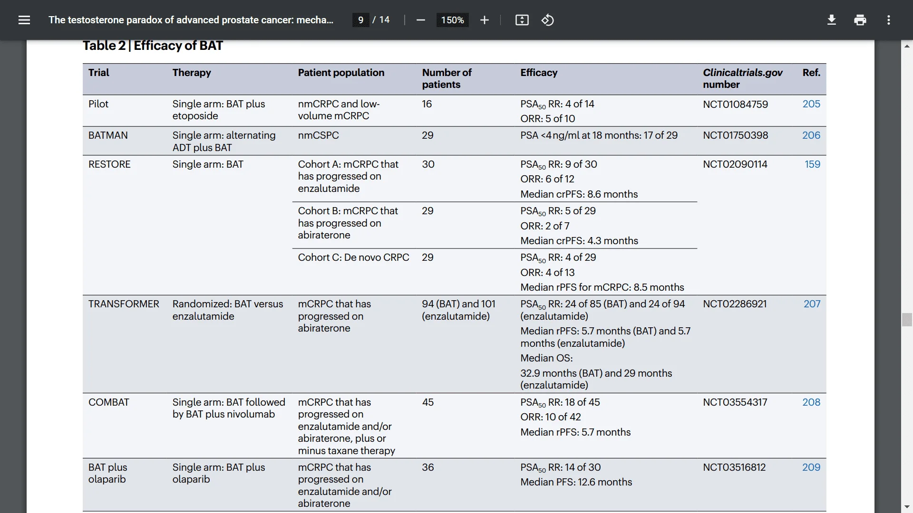Click 'nmCRPC and low-volume mCRPC' cell
Viewport: 913px width, 513px height.
339,110
